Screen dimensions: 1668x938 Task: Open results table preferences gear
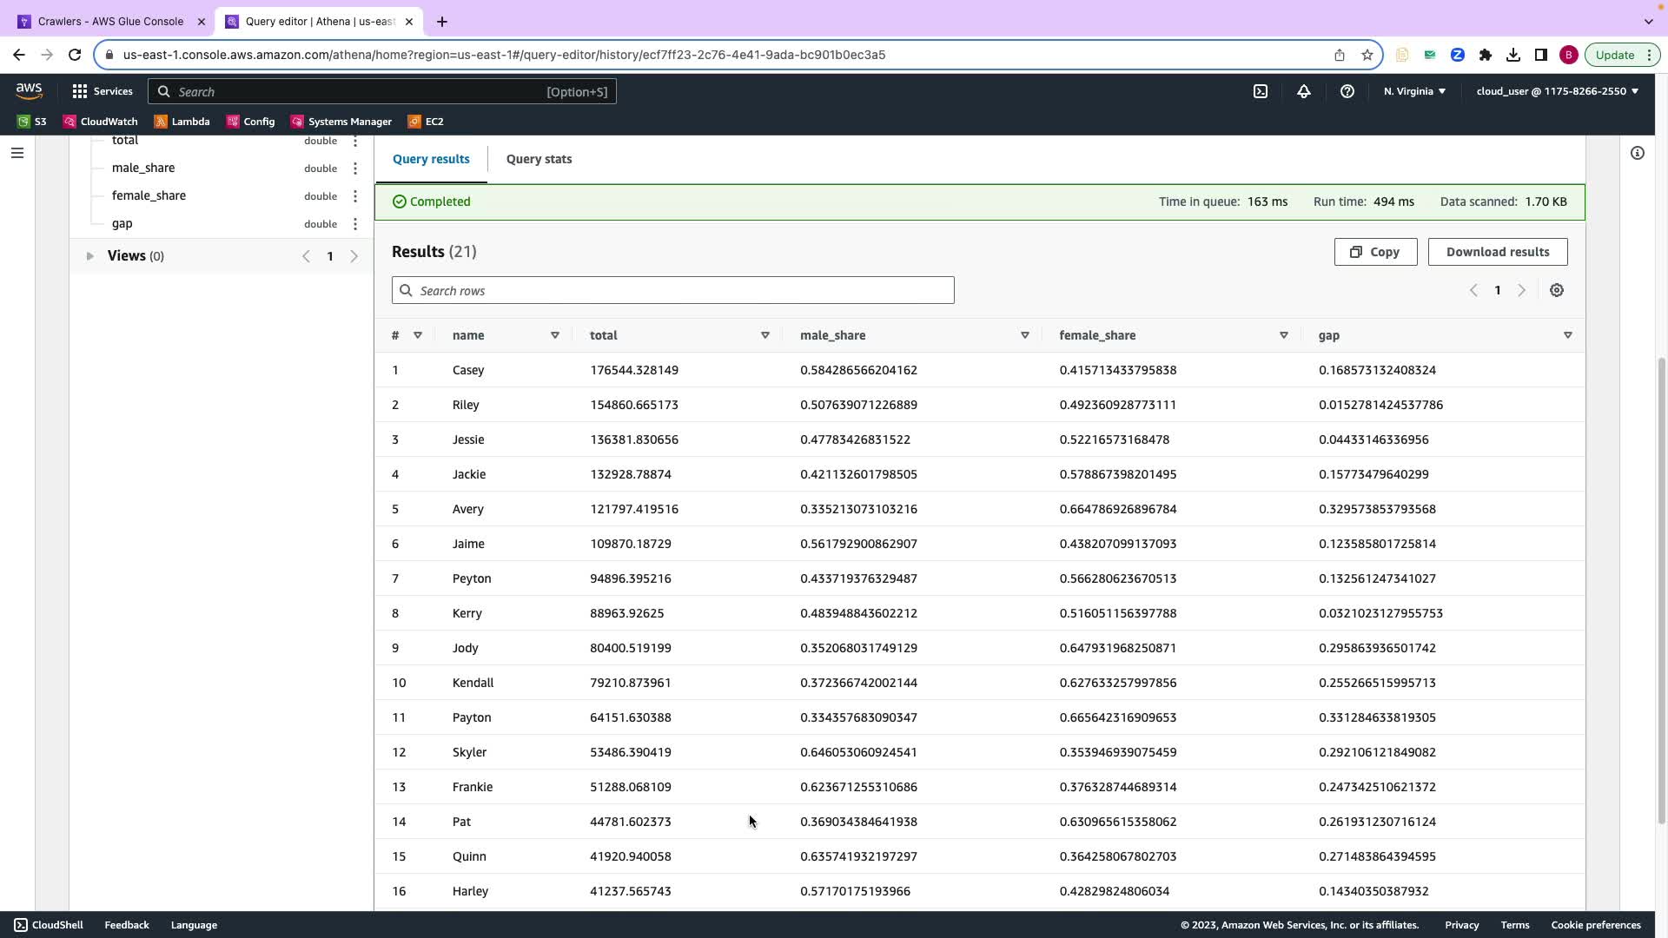(x=1557, y=291)
